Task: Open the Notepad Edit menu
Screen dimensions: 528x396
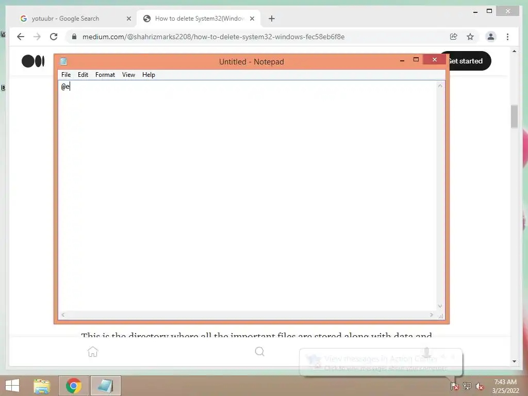Action: [83, 75]
